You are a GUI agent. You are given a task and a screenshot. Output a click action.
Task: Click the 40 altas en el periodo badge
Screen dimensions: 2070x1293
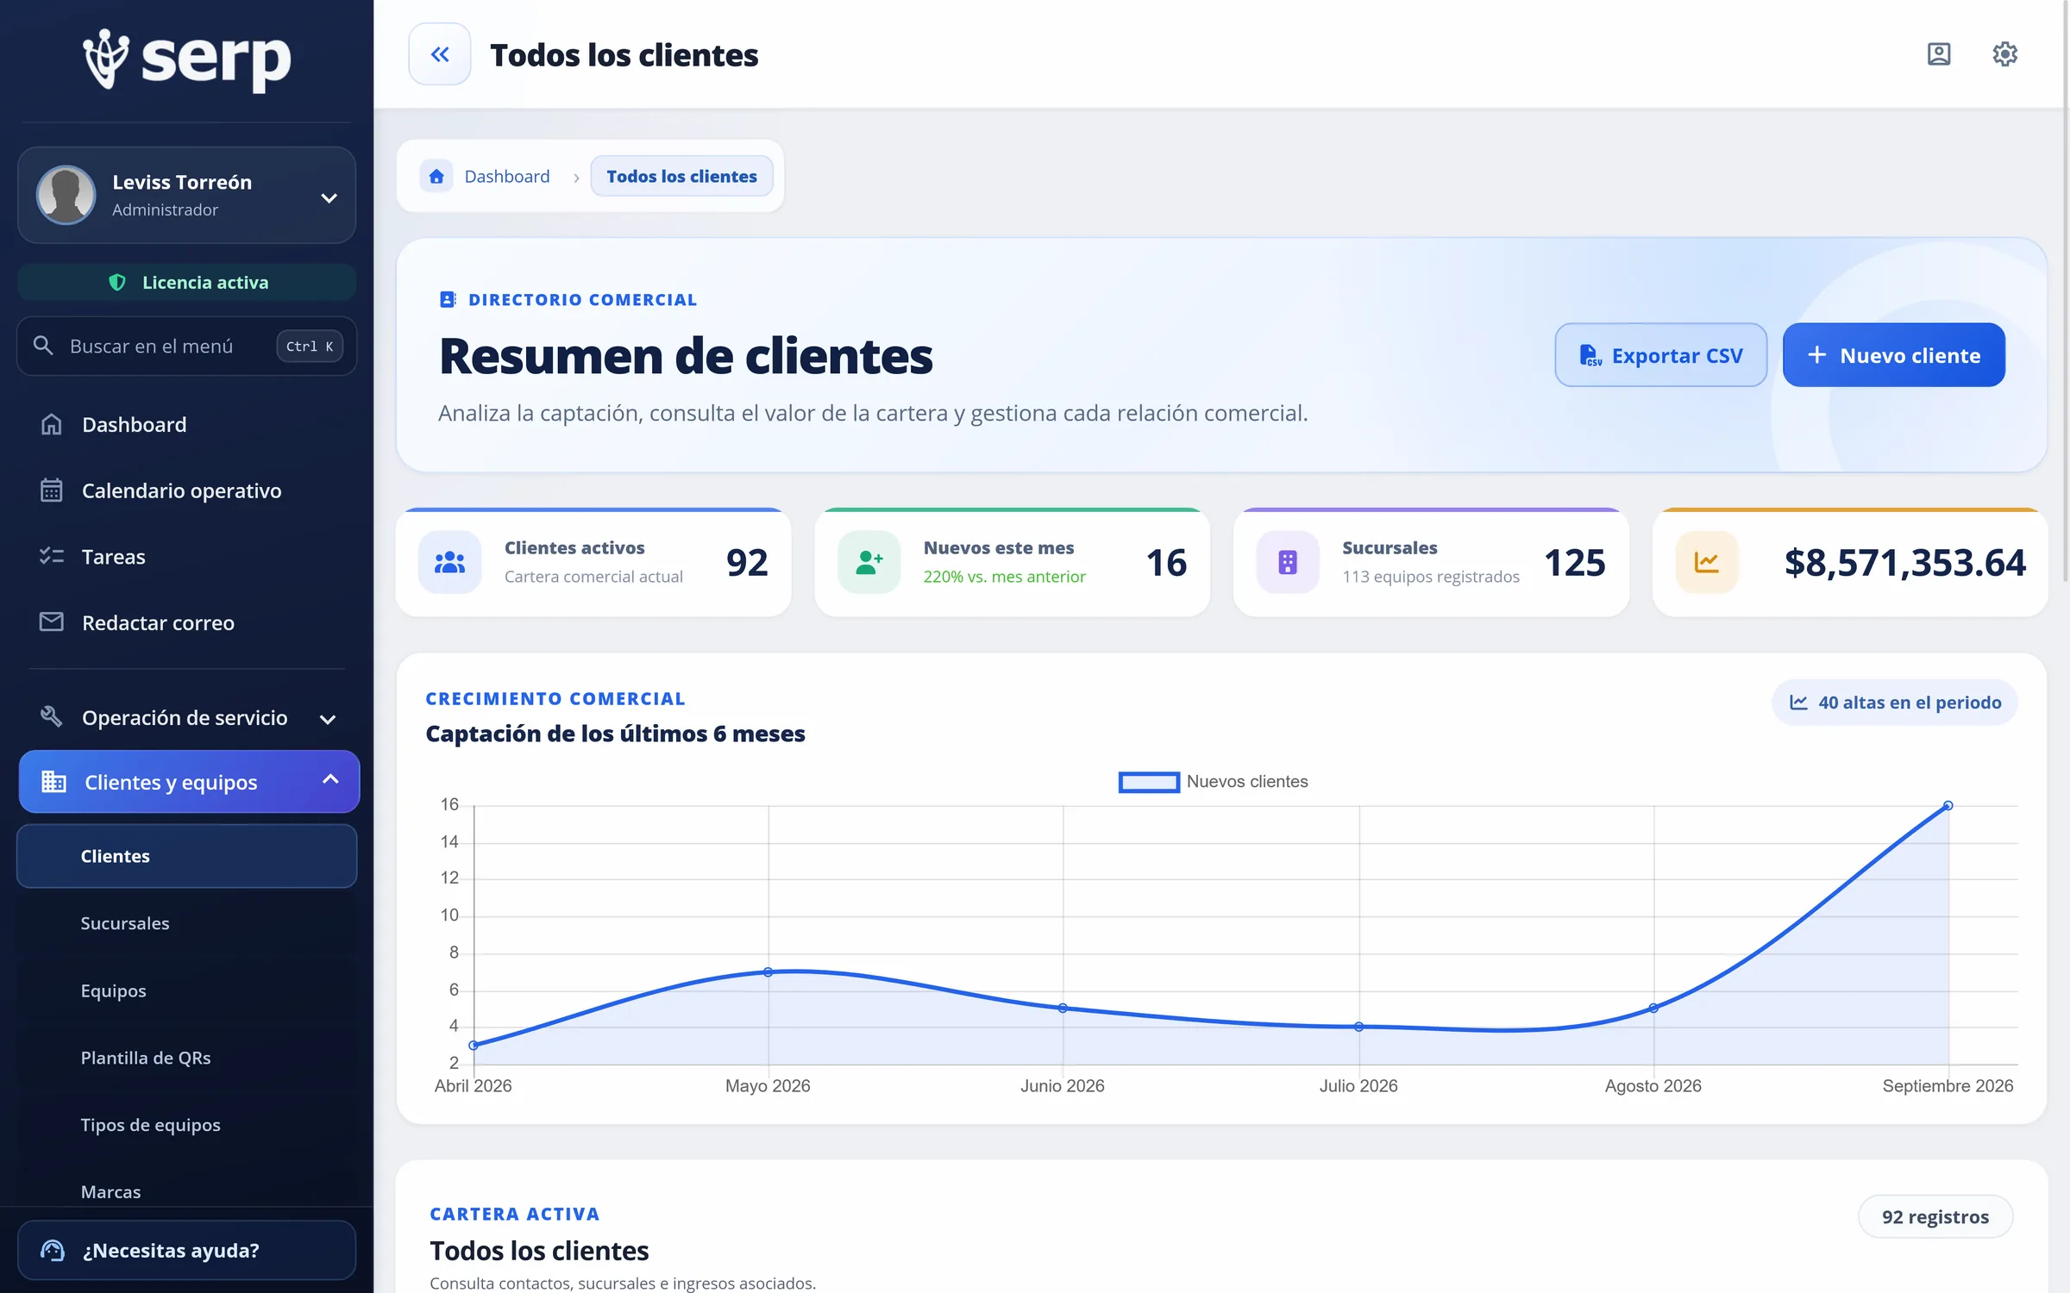[x=1895, y=703]
